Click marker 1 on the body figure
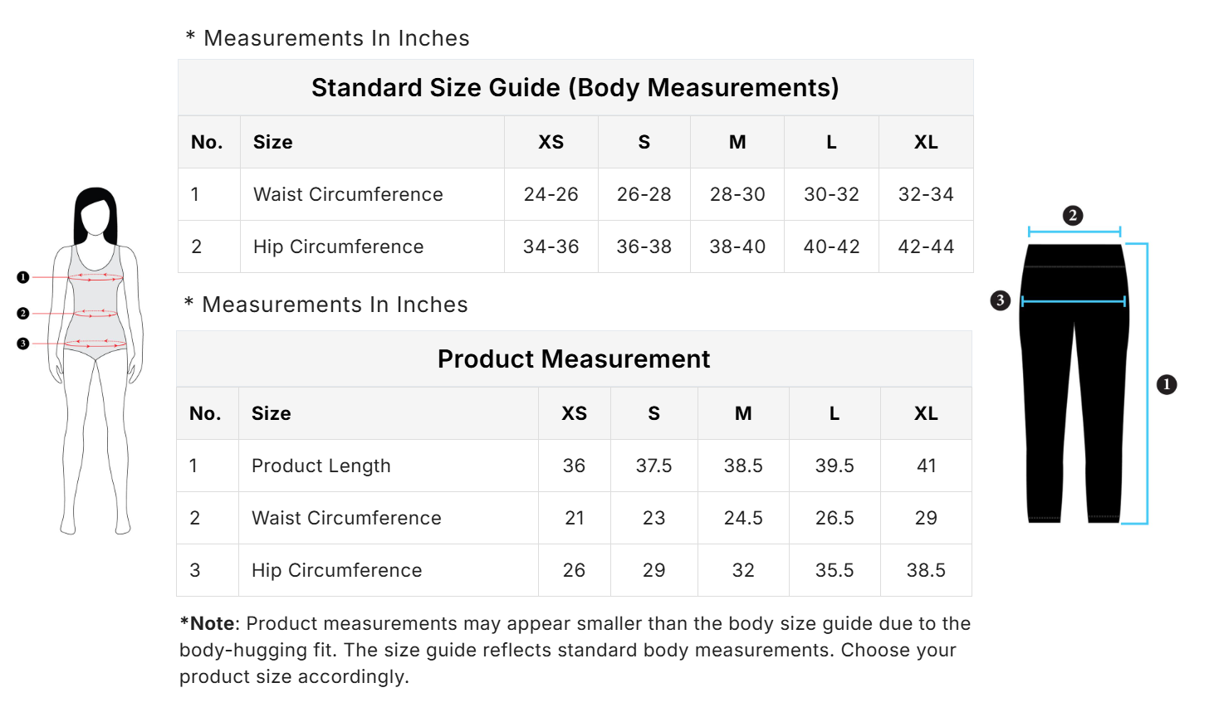 click(23, 277)
